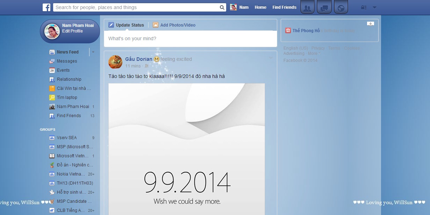Open account menu dropdown arrow in top bar
This screenshot has height=215, width=430.
click(x=374, y=7)
